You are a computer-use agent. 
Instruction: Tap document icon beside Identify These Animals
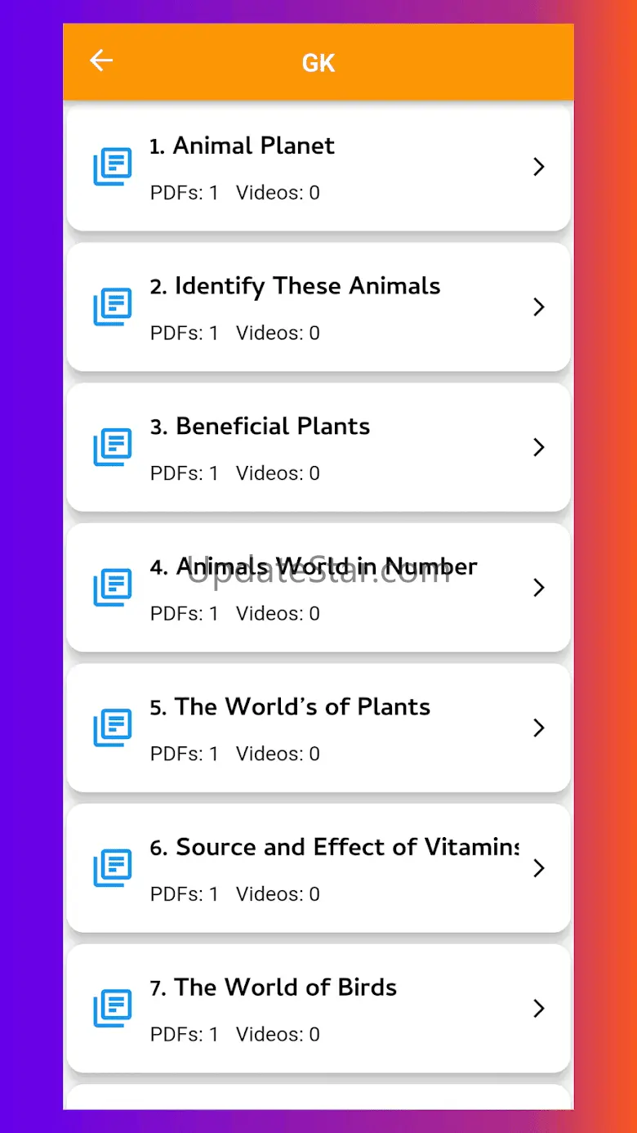click(x=112, y=307)
